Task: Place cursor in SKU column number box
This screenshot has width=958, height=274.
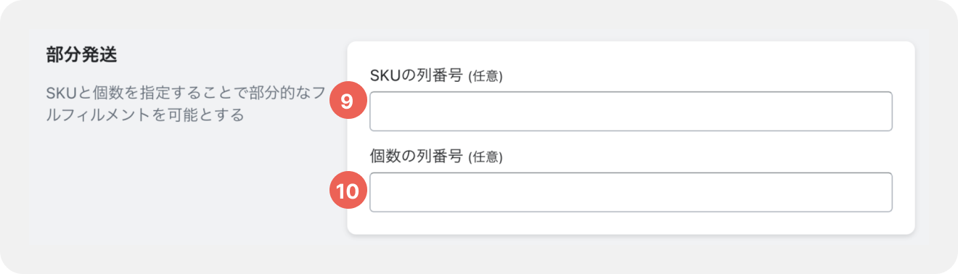Action: 631,111
